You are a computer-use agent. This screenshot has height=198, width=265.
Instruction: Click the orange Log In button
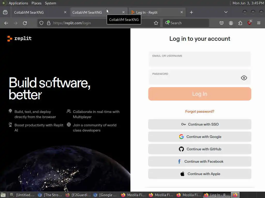200,94
